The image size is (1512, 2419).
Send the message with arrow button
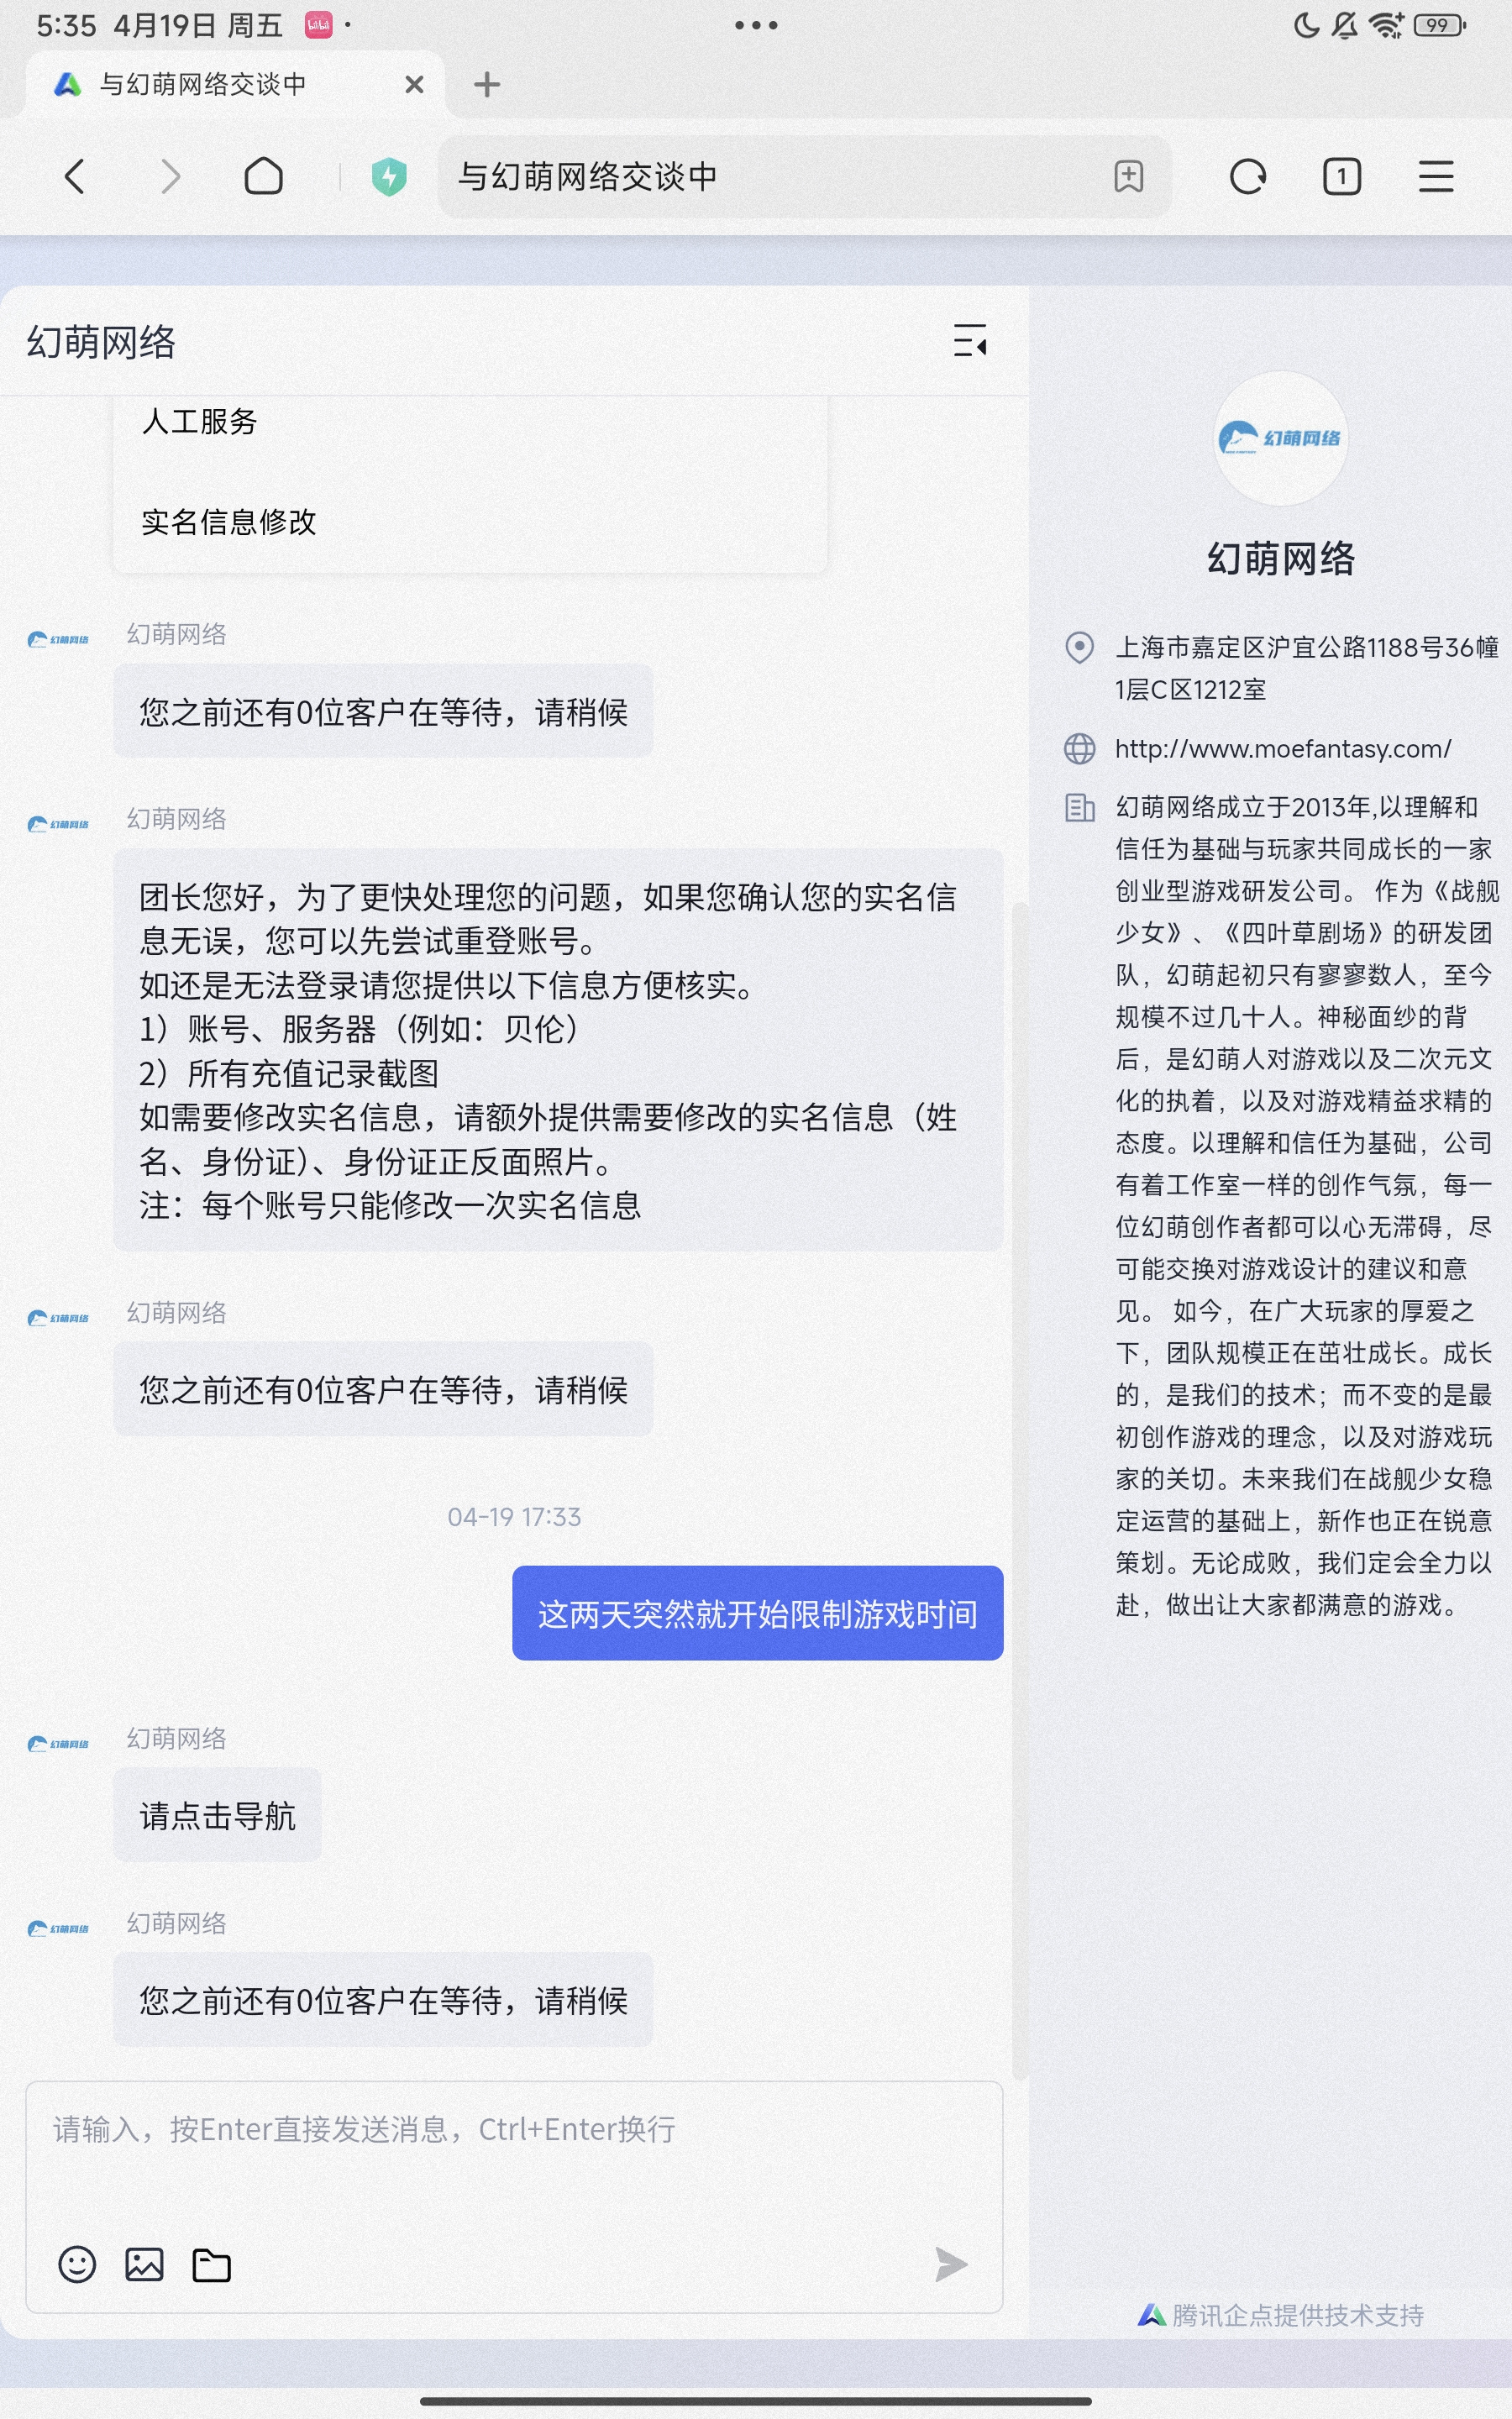[x=951, y=2264]
